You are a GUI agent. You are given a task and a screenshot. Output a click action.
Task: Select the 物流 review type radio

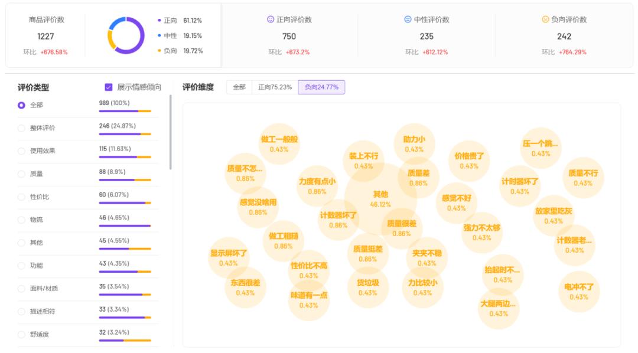21,220
